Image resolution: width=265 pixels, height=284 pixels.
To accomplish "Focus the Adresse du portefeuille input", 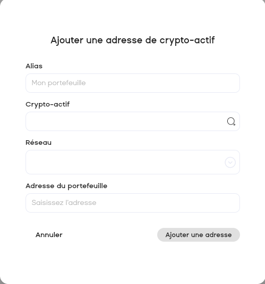I will click(x=133, y=203).
